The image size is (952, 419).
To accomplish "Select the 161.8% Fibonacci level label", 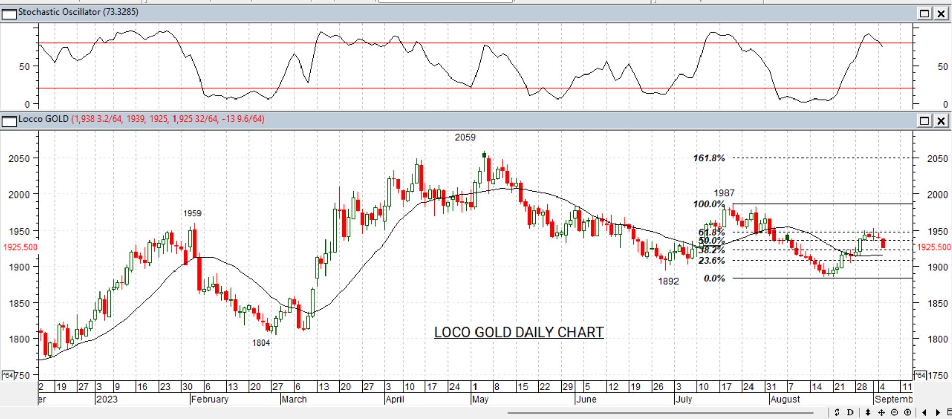I will 709,158.
